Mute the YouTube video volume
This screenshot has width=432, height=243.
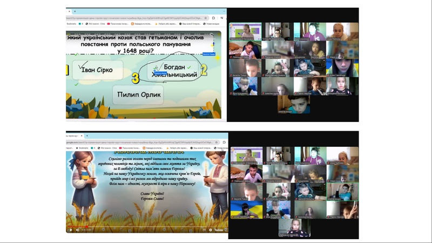(78, 230)
